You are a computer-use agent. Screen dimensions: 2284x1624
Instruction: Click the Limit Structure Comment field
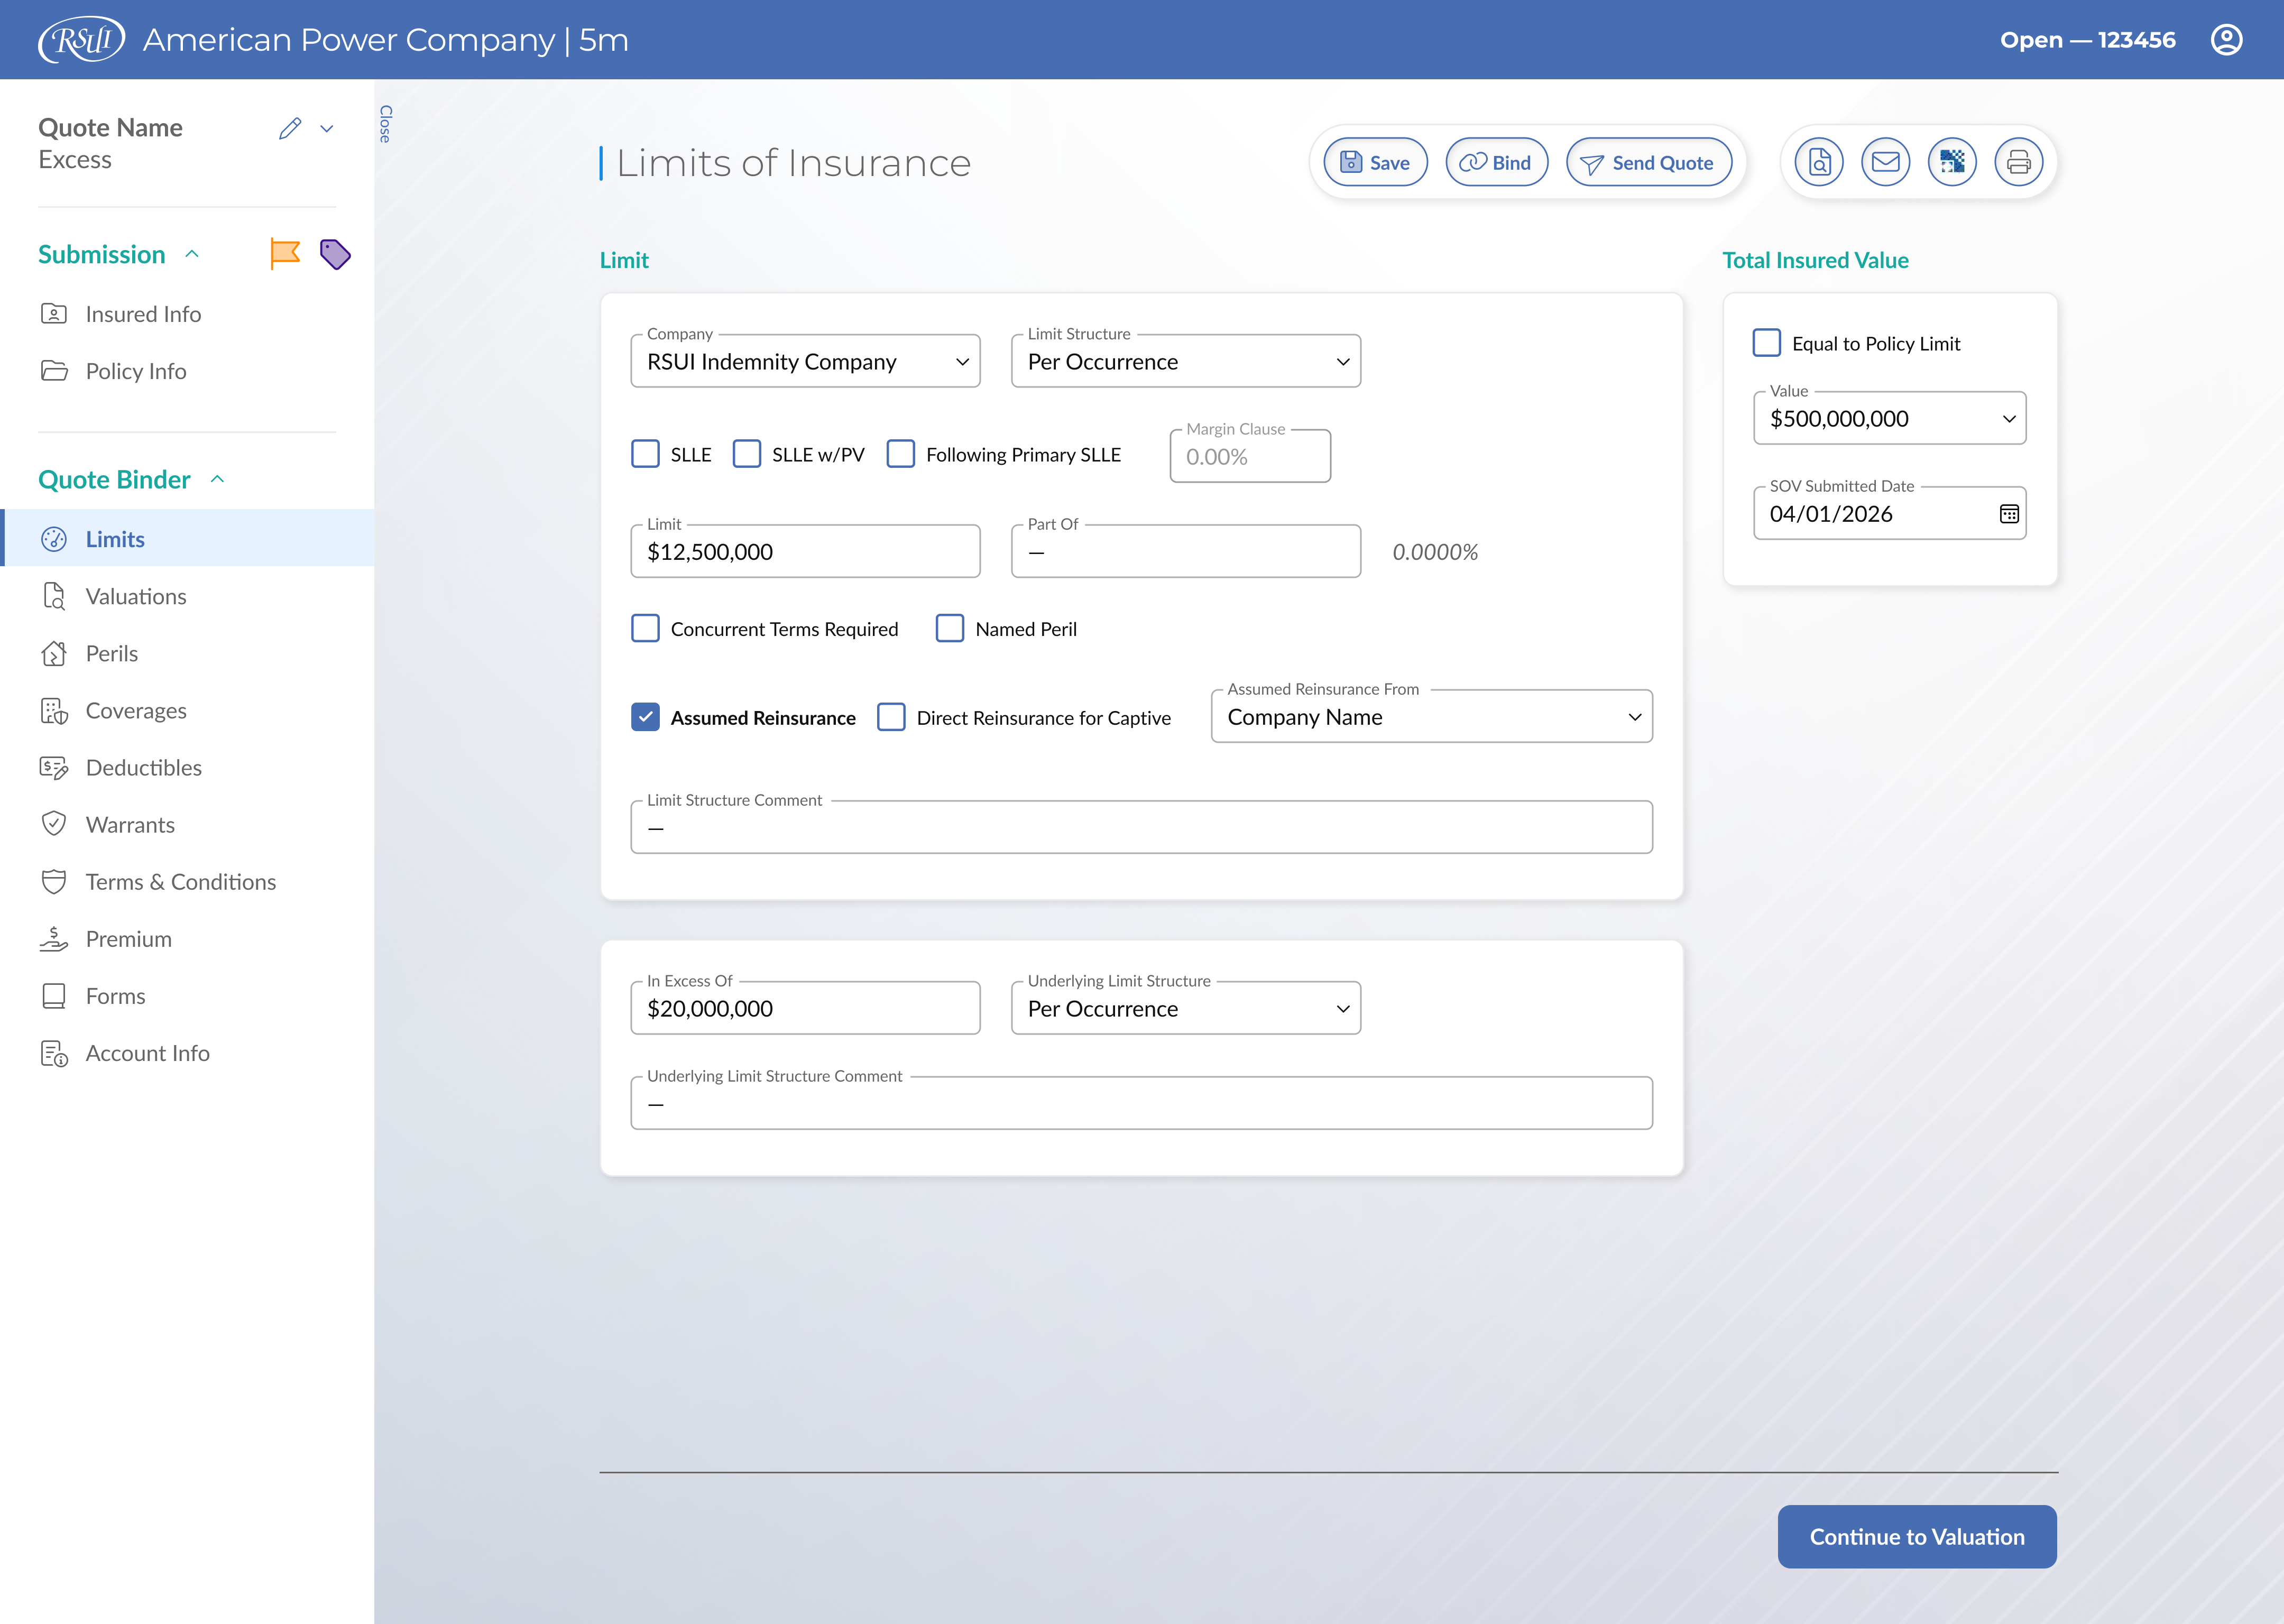coord(1141,827)
